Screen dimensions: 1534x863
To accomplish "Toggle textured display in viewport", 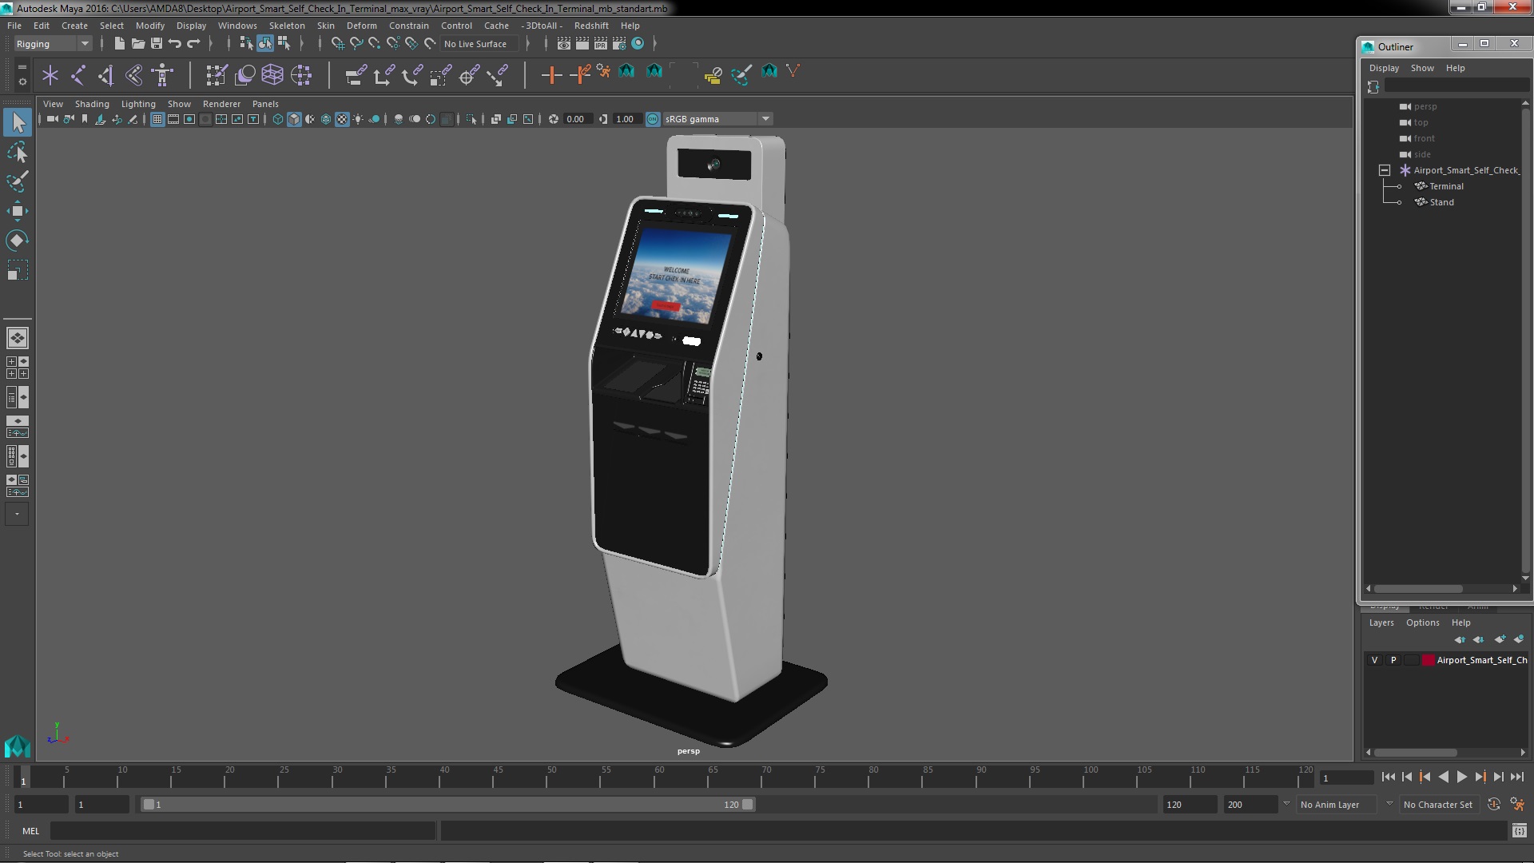I will [342, 119].
